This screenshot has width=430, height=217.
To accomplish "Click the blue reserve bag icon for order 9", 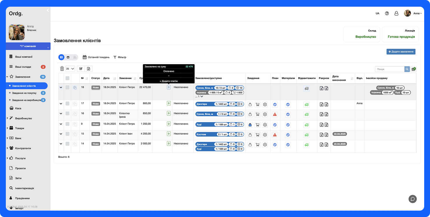I will (250, 125).
